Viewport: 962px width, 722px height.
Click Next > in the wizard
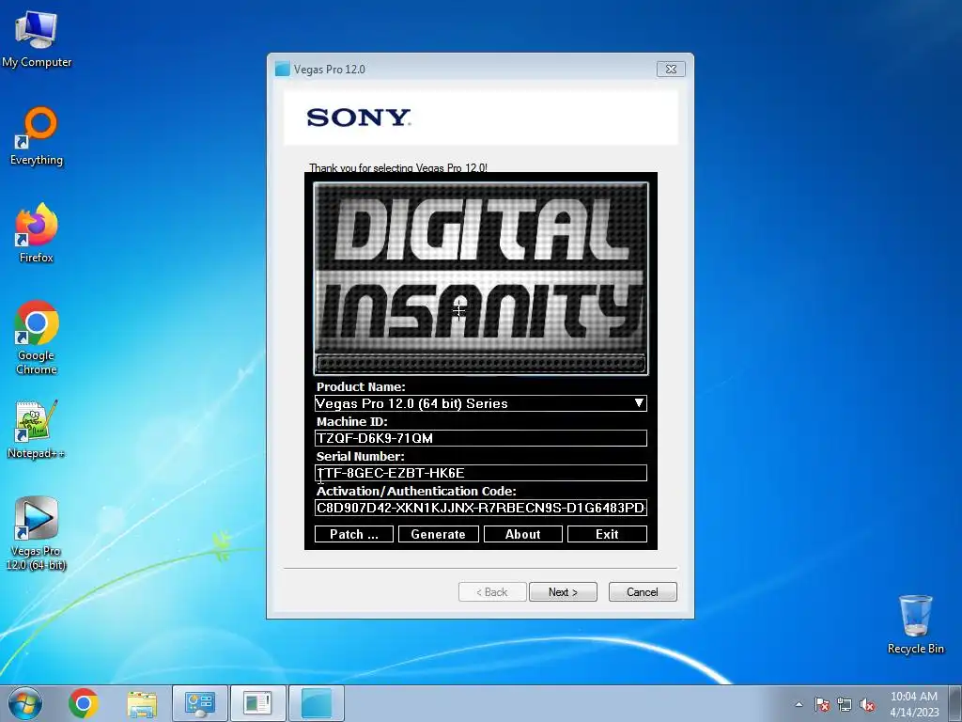563,592
